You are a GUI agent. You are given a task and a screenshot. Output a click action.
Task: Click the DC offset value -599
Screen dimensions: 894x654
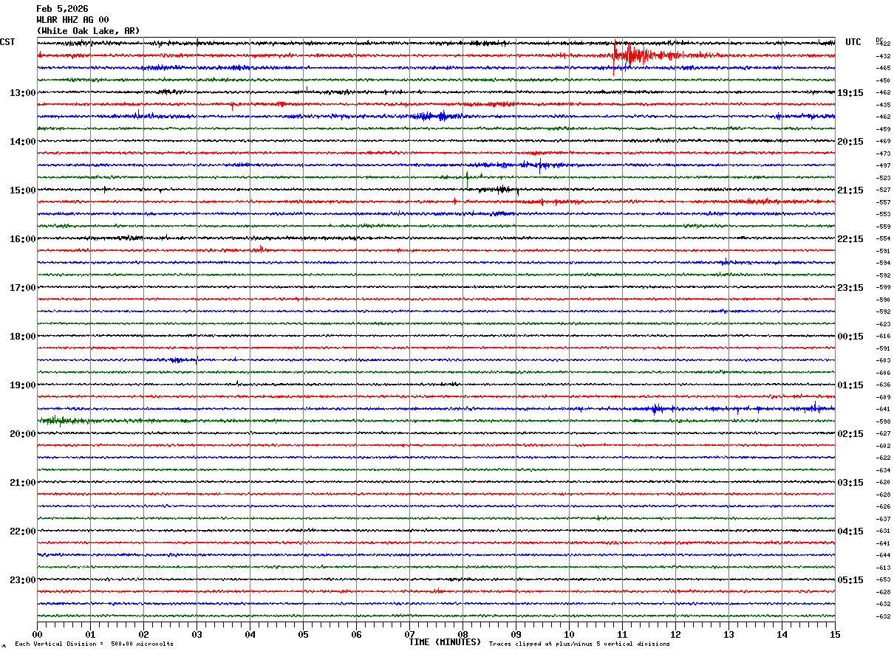pyautogui.click(x=883, y=288)
